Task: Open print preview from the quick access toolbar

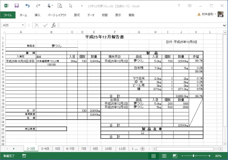Action: (x=60, y=6)
